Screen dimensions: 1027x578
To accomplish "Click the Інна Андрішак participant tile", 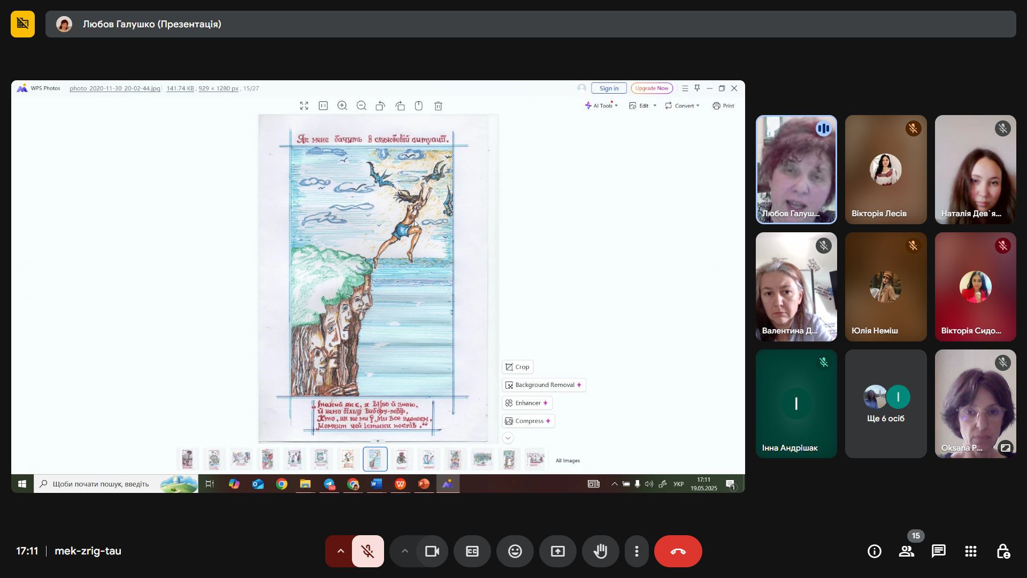I will point(796,404).
